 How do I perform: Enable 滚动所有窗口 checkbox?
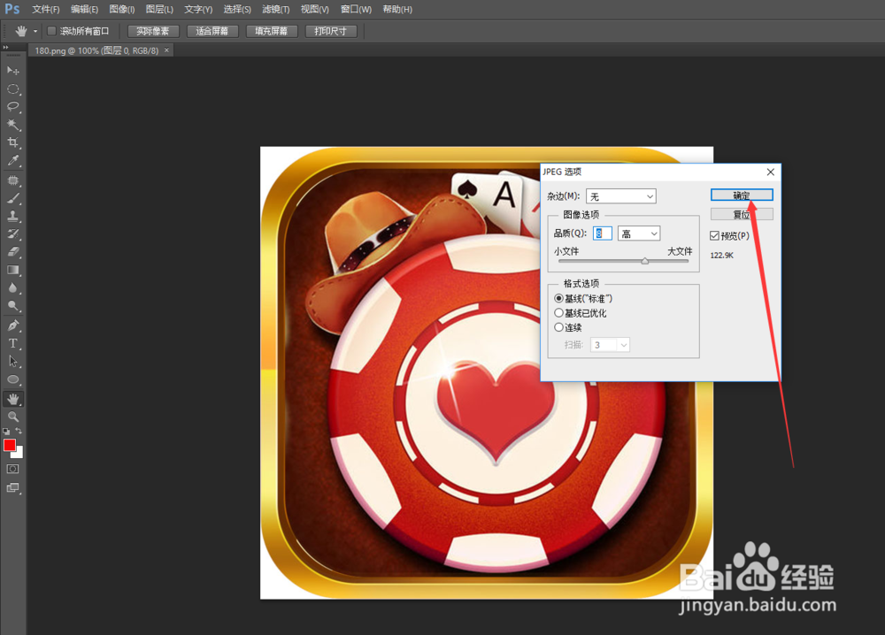(51, 31)
